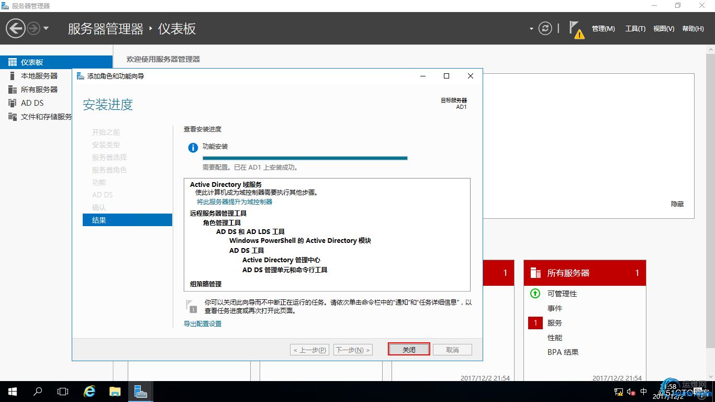Click the 确认 step in wizard
This screenshot has width=715, height=402.
[99, 207]
